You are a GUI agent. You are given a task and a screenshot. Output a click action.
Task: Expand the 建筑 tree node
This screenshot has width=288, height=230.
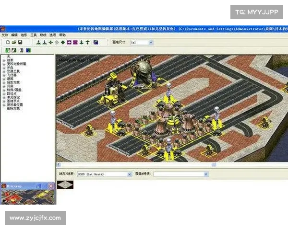4,79
